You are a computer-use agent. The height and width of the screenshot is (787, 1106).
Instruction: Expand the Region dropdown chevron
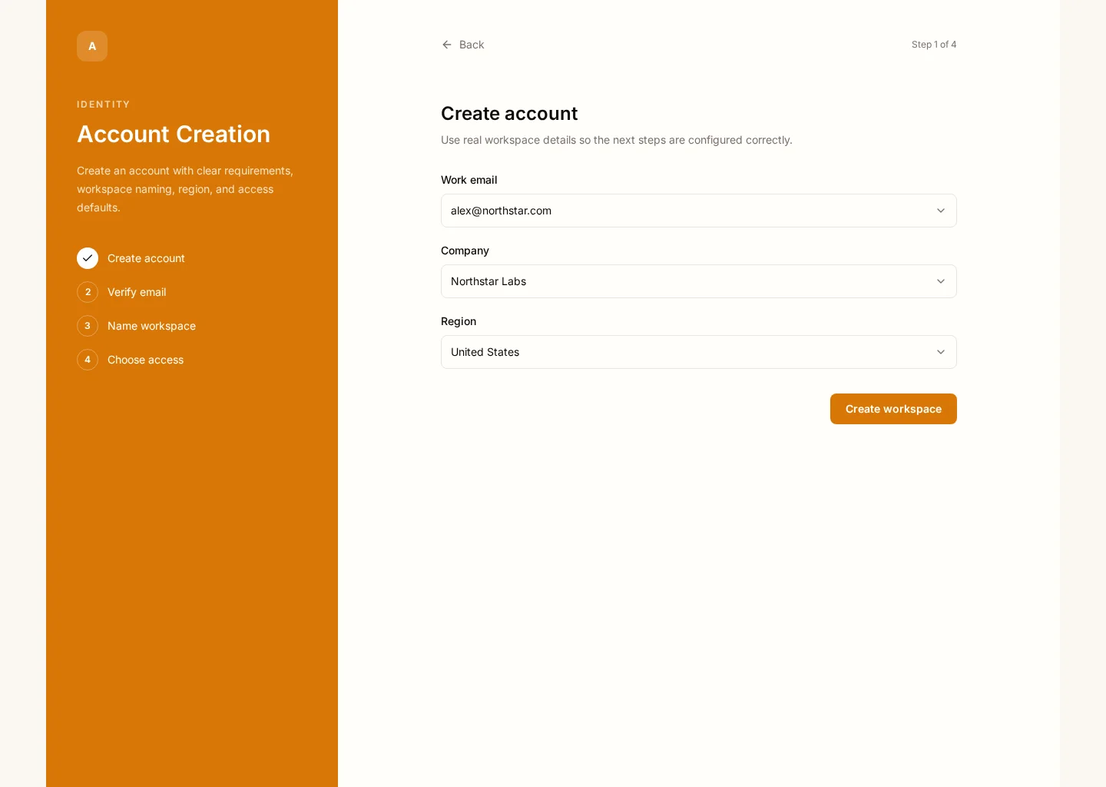[x=941, y=352]
